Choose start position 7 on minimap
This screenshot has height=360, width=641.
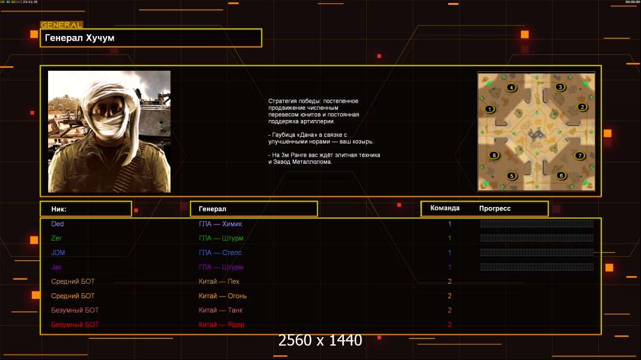(x=579, y=155)
